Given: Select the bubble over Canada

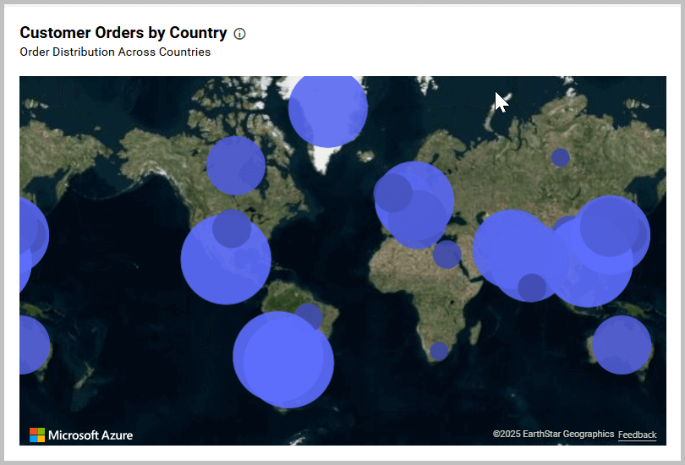Looking at the screenshot, I should [x=235, y=165].
